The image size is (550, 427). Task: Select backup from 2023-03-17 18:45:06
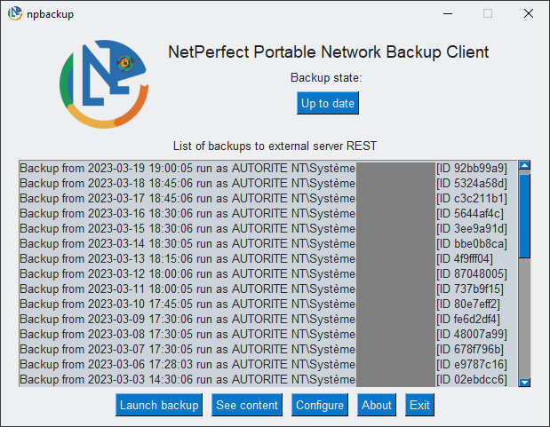[x=268, y=199]
